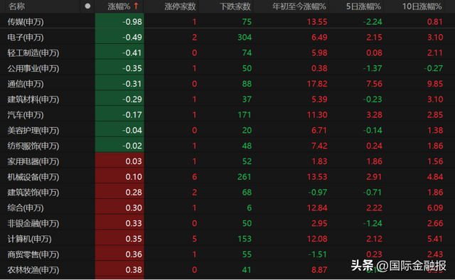Select the 非银金融(申万) row name
This screenshot has width=455, height=280.
coord(33,223)
